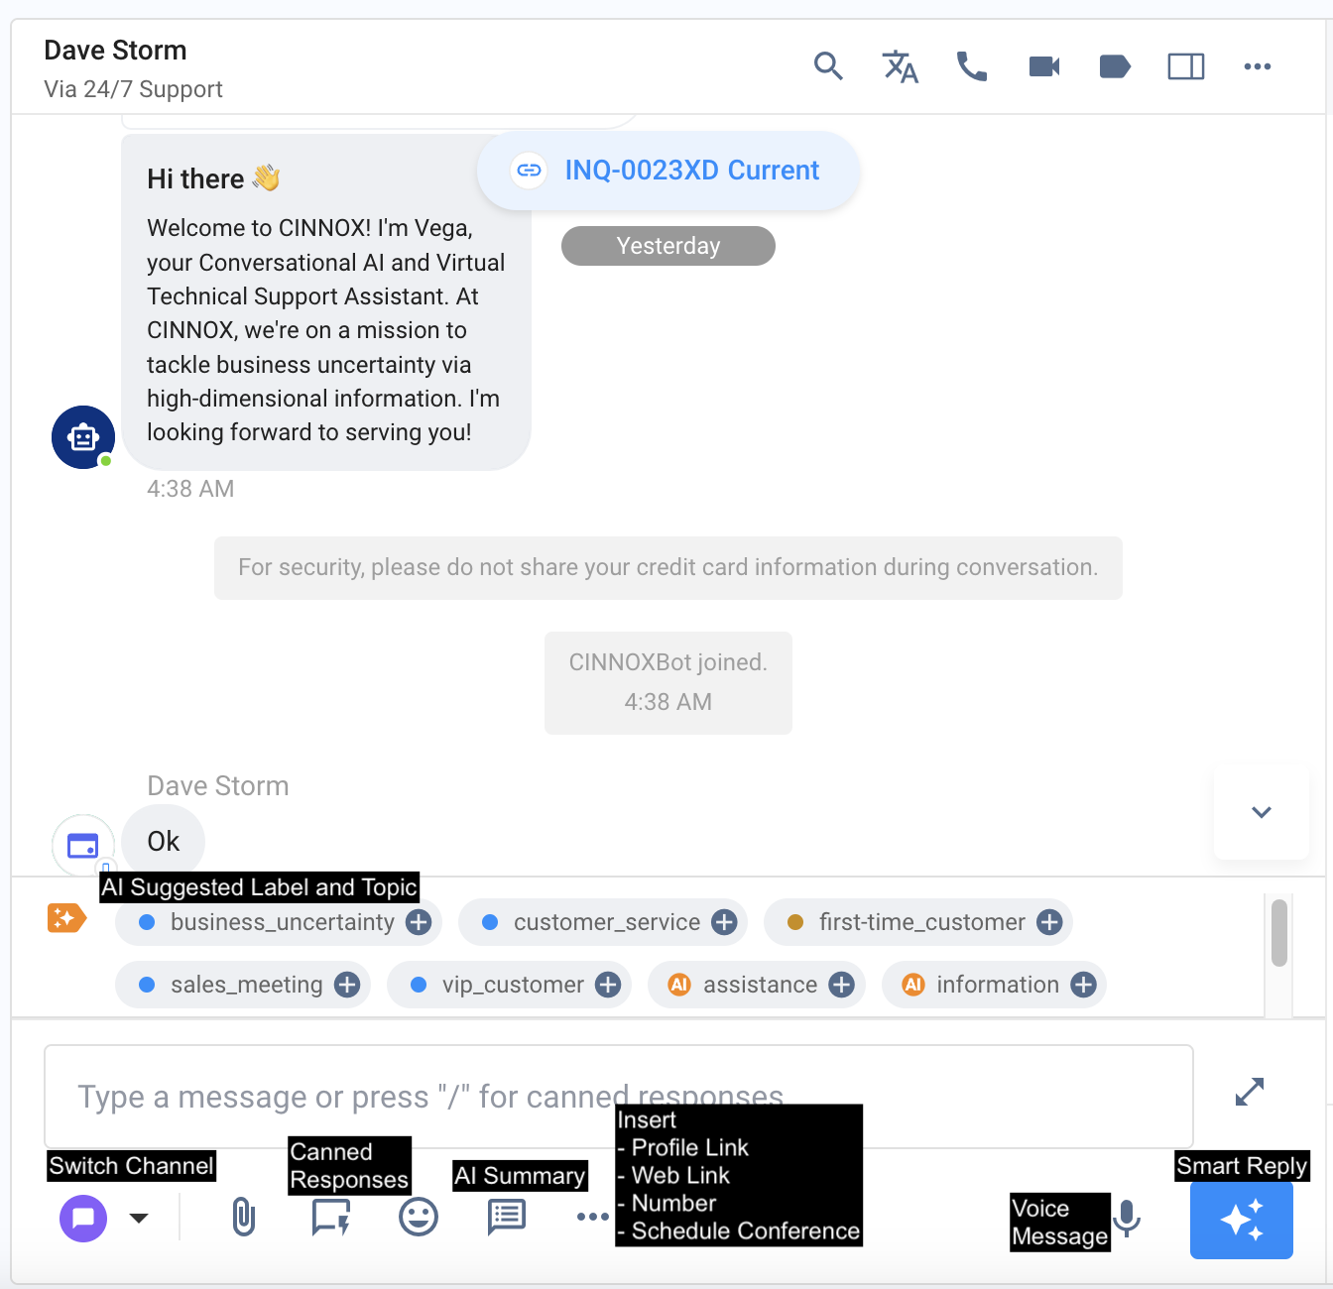
Task: Open the INQ-0023XD Current enquiry link
Action: 668,171
